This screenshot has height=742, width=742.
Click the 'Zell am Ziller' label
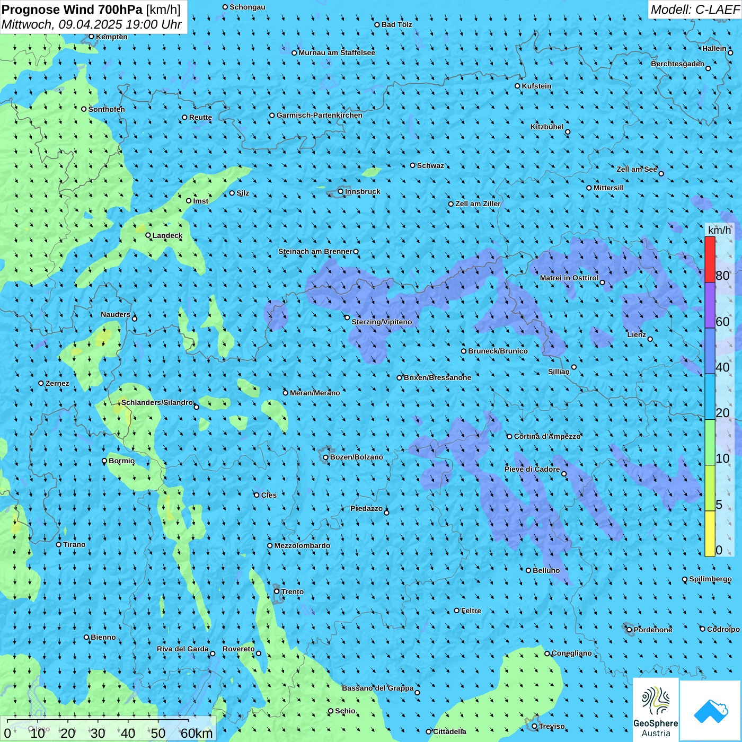point(478,204)
